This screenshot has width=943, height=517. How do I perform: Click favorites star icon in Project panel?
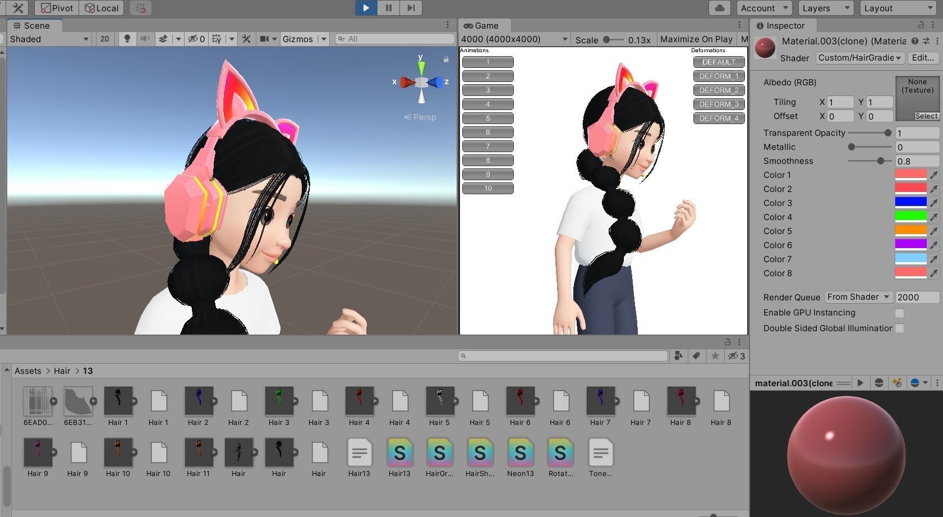point(715,356)
